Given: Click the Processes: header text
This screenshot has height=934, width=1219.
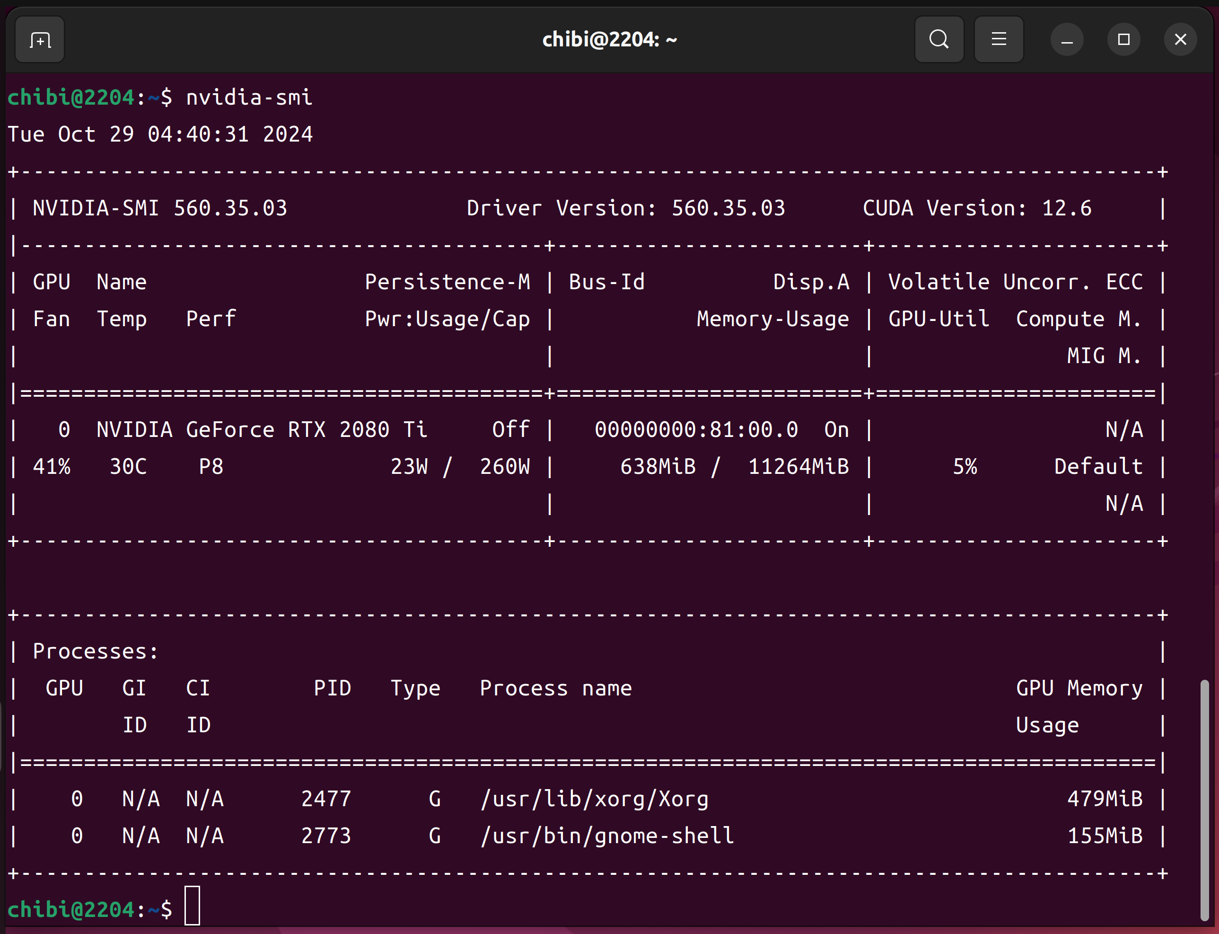Looking at the screenshot, I should [x=96, y=651].
